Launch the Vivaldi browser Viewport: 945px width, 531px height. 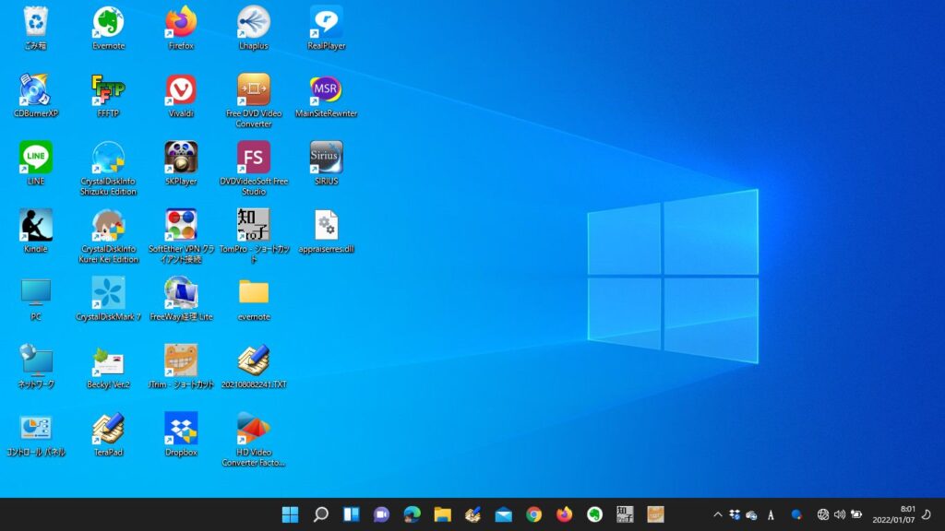[x=180, y=89]
